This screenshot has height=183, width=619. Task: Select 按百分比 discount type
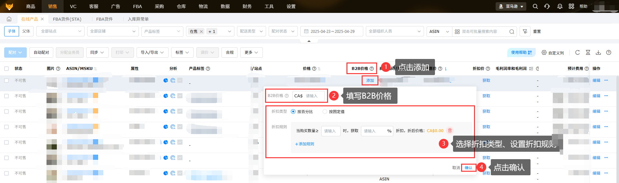click(x=293, y=111)
